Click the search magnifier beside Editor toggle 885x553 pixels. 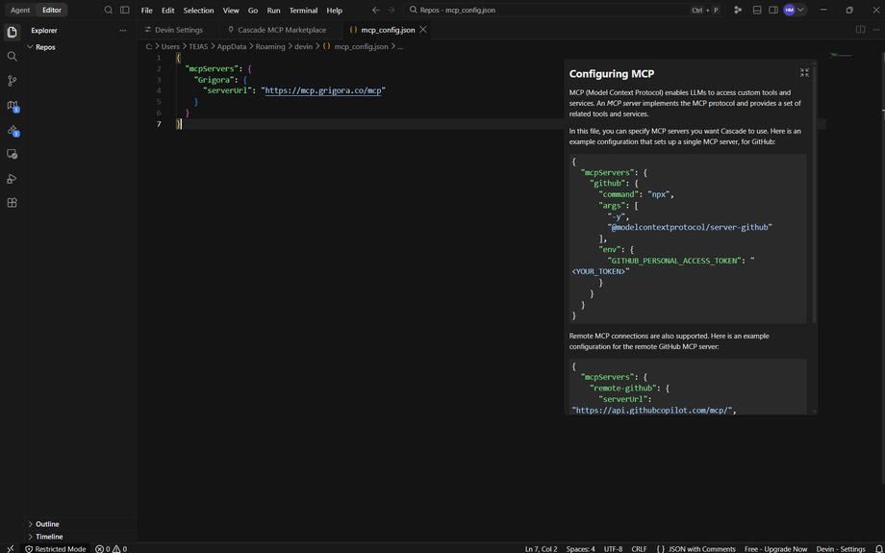[109, 11]
